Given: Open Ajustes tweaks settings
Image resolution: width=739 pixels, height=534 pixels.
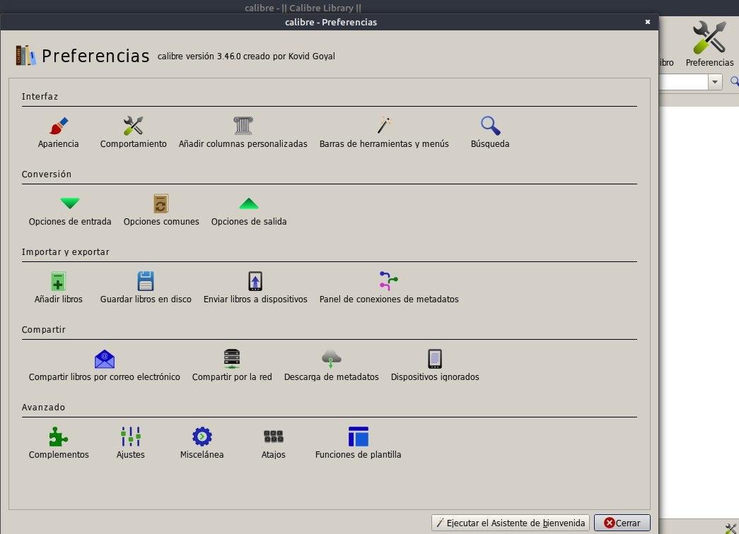Looking at the screenshot, I should tap(131, 443).
